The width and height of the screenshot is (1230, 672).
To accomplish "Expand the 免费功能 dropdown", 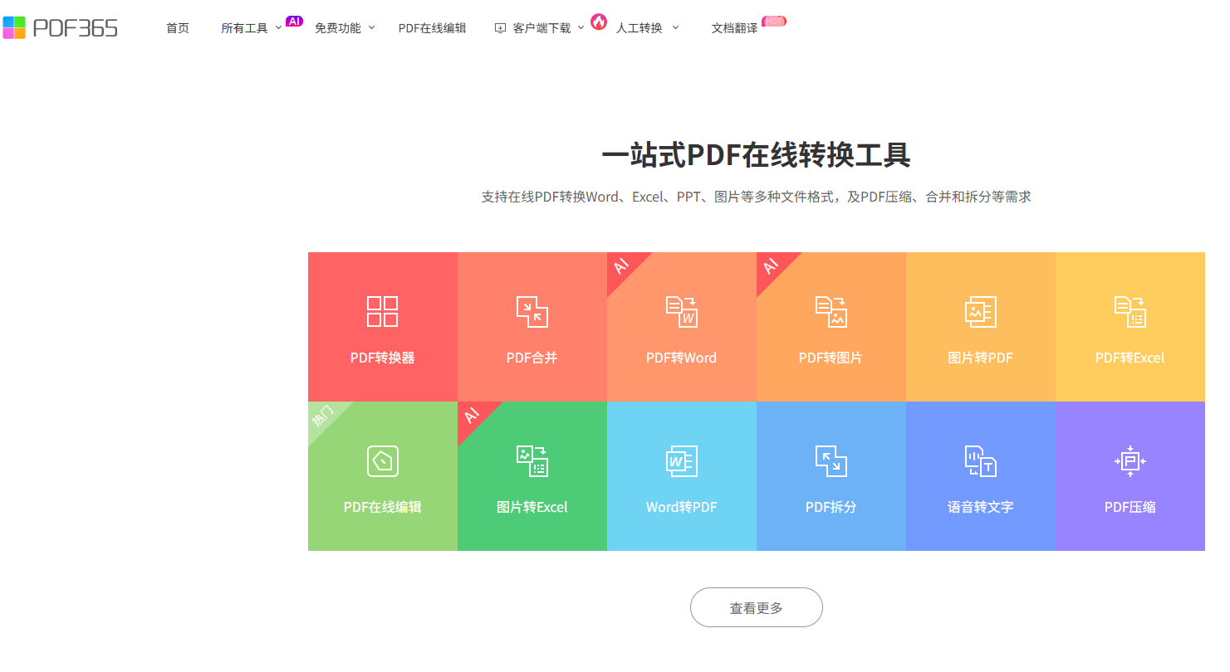I will point(344,28).
